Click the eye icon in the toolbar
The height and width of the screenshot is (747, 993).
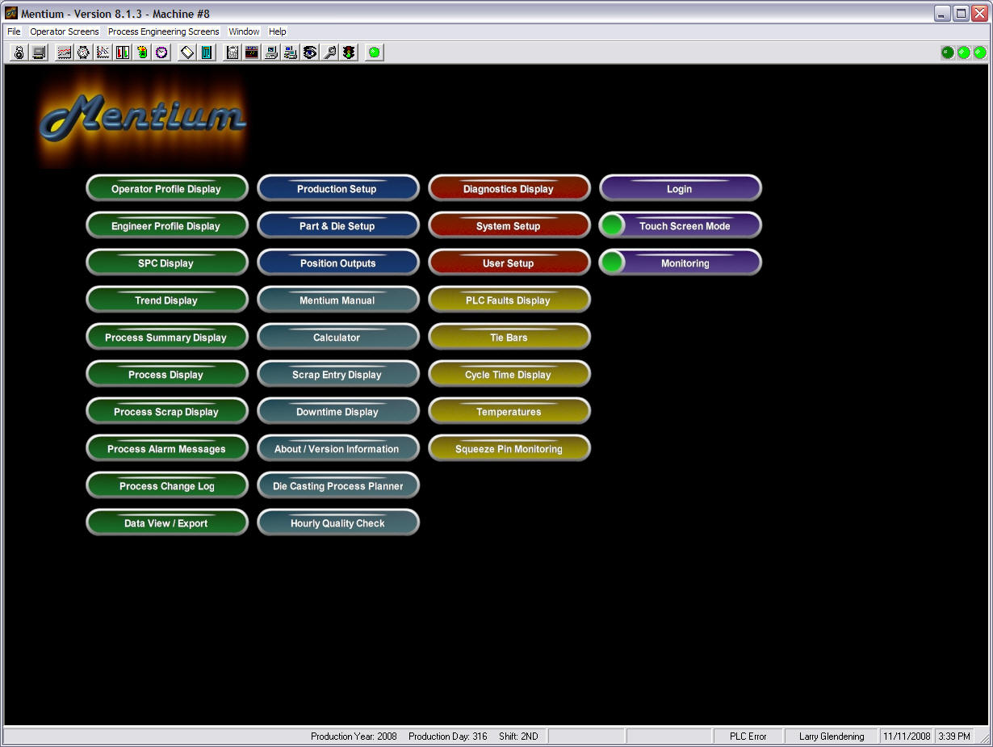pos(310,52)
